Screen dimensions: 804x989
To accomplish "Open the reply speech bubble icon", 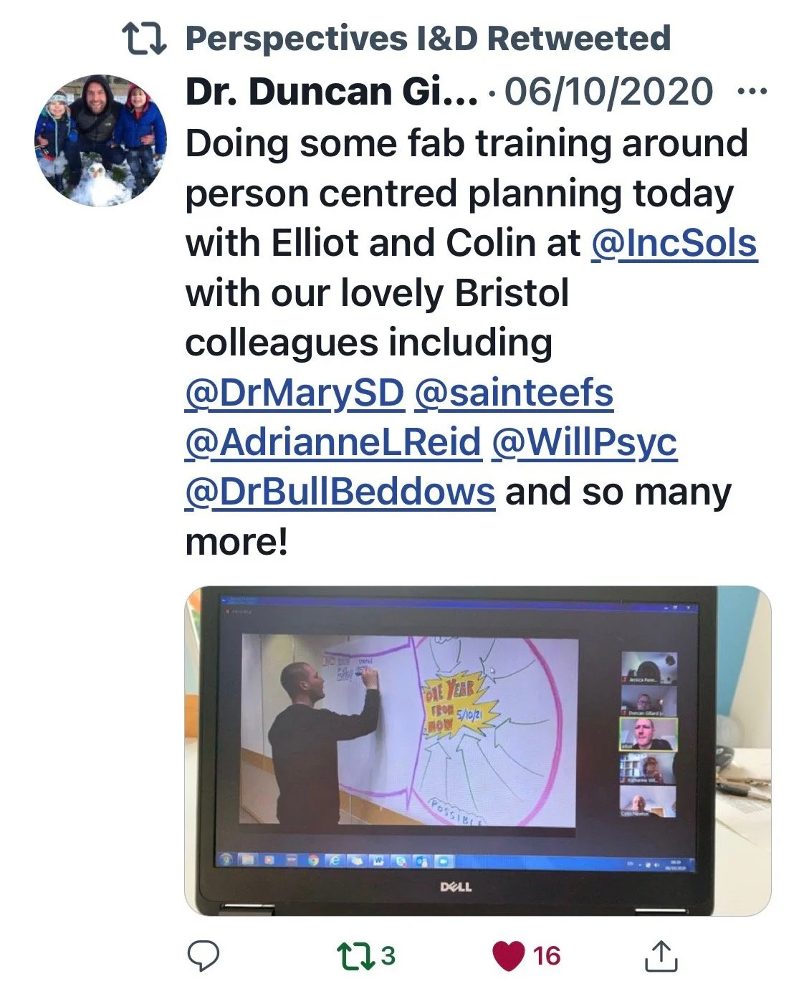I will click(x=203, y=956).
